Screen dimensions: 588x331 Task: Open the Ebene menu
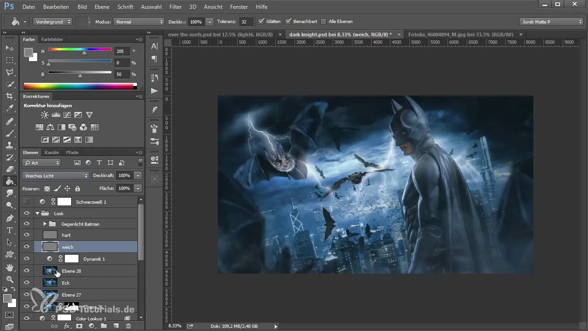point(102,7)
